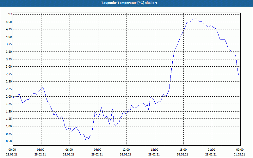Click the chart title Taupunkt-Temperatur [°C] skaliert
The height and width of the screenshot is (158, 253).
[x=129, y=3]
